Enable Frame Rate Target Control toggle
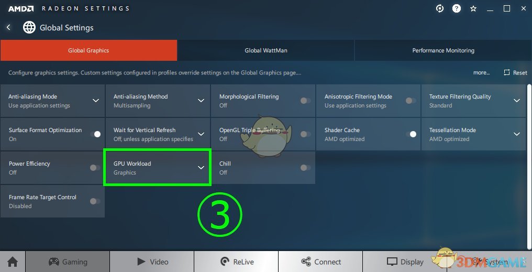This screenshot has width=532, height=272. 95,201
